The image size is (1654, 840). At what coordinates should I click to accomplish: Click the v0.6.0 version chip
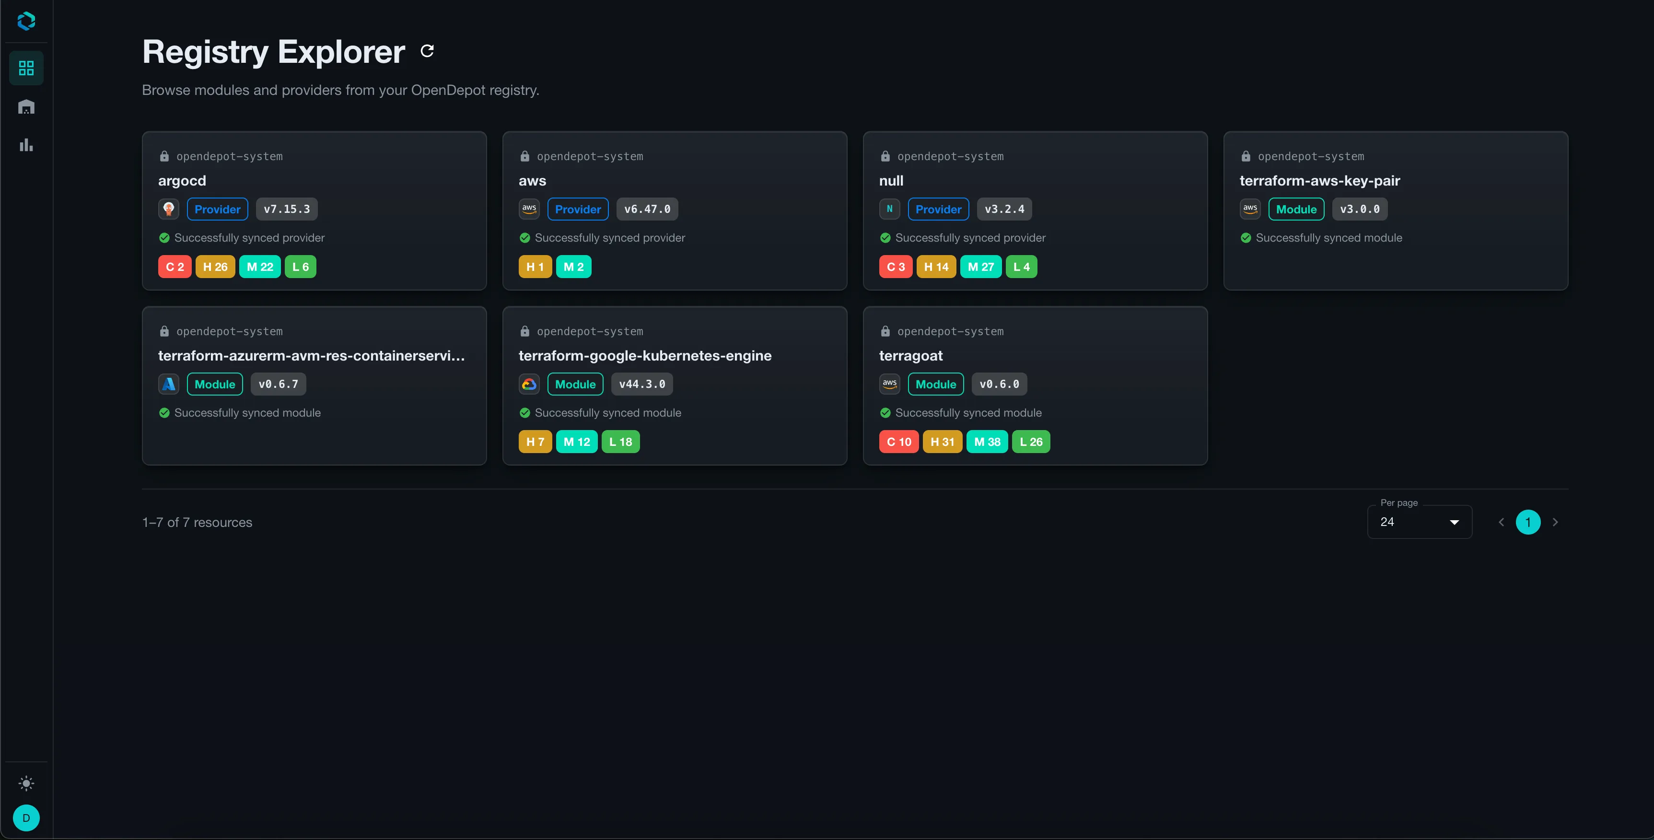point(1000,384)
